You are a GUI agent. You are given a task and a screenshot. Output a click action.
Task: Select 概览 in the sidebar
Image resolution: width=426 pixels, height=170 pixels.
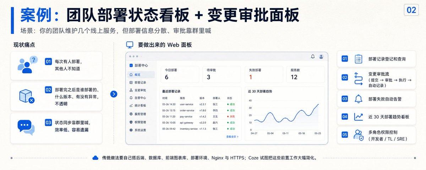pyautogui.click(x=141, y=75)
